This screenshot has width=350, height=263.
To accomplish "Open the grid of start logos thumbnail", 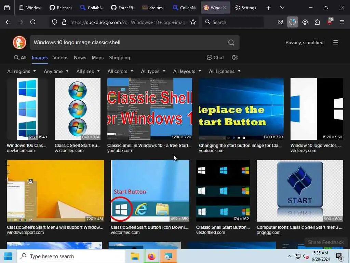I will (x=223, y=191).
